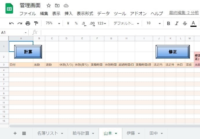This screenshot has height=139, width=200.
Task: Click the formula bar input
Action: [x=121, y=33]
